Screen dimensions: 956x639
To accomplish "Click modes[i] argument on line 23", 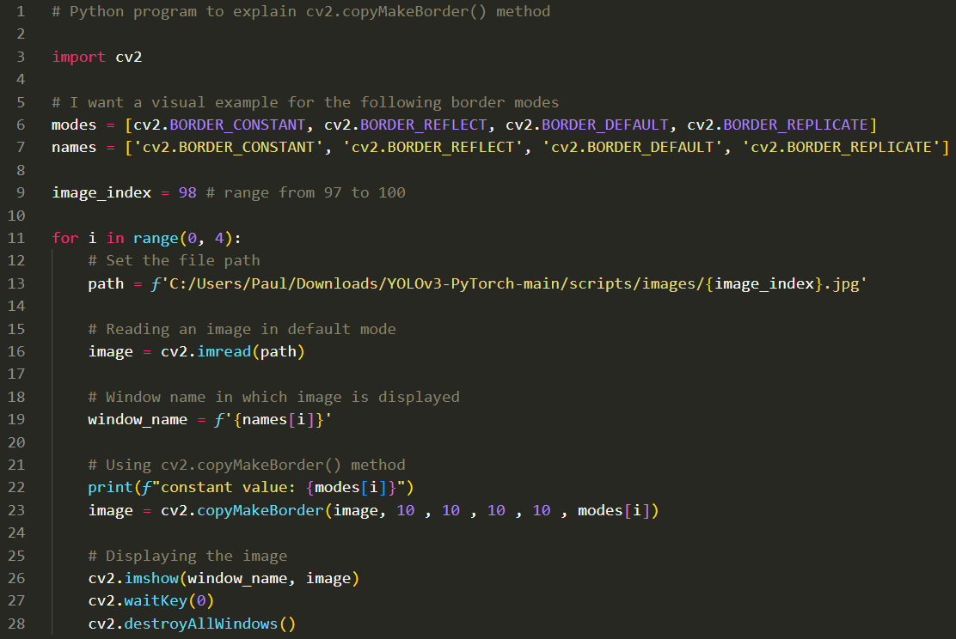I will point(613,510).
